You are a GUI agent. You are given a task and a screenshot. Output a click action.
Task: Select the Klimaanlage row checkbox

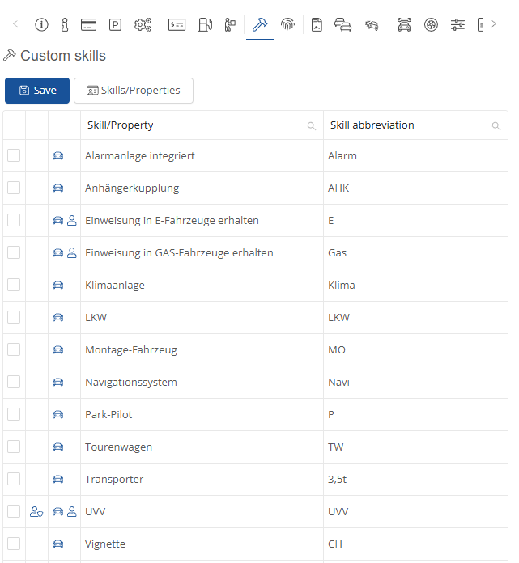pyautogui.click(x=14, y=285)
